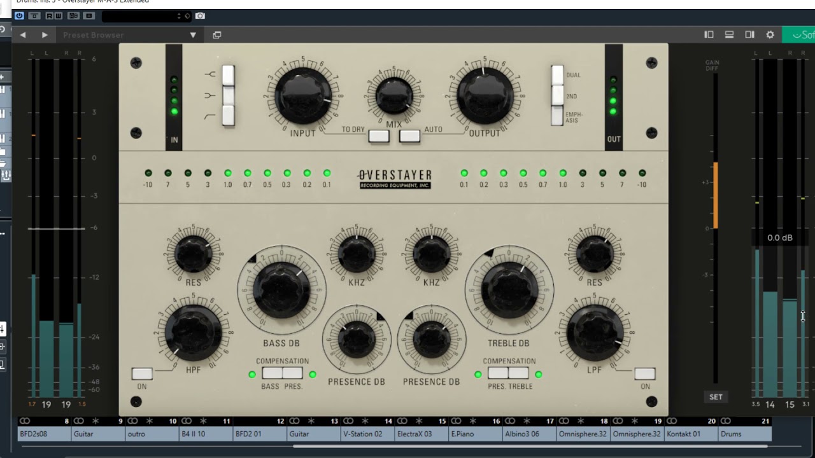Click the OUTPUT knob
This screenshot has width=815, height=458.
tap(485, 95)
